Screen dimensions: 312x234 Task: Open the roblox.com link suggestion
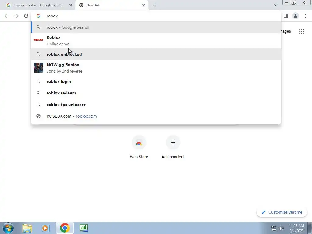pyautogui.click(x=156, y=116)
